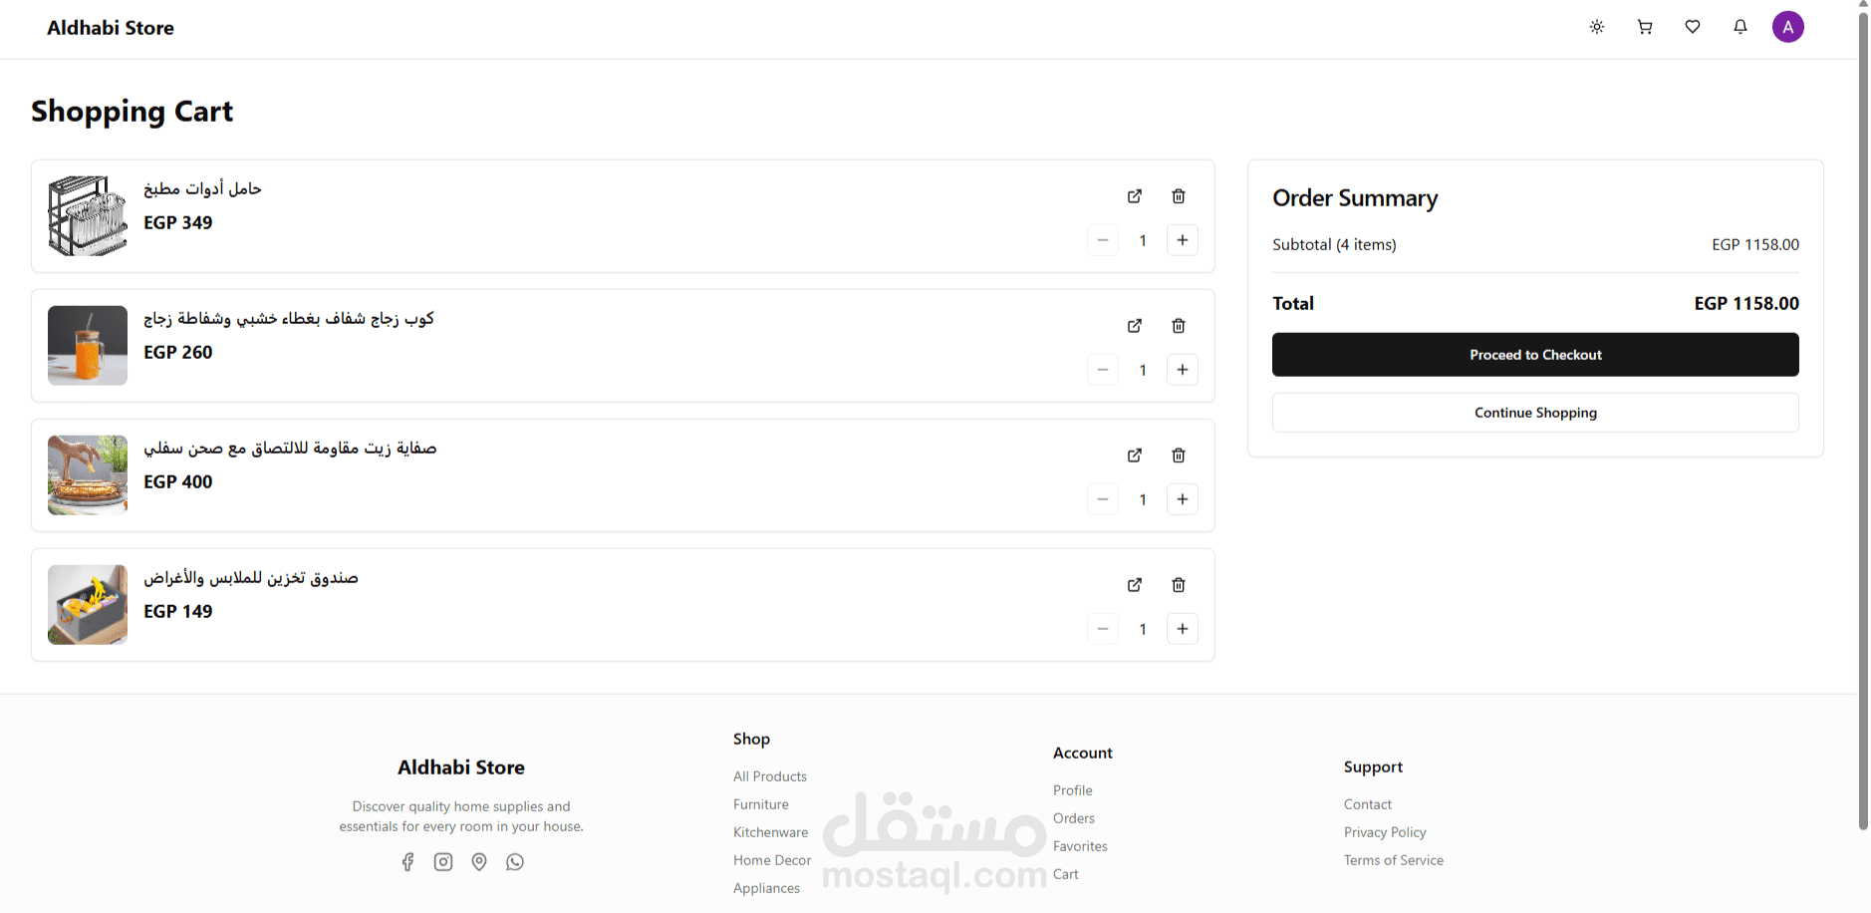Open Instagram icon in footer
The width and height of the screenshot is (1871, 913).
(443, 862)
